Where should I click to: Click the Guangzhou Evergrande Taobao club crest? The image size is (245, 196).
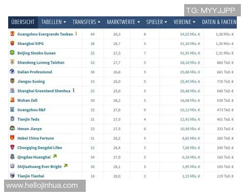click(12, 33)
